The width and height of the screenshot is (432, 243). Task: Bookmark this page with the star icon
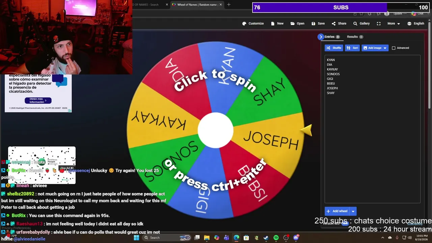(361, 14)
